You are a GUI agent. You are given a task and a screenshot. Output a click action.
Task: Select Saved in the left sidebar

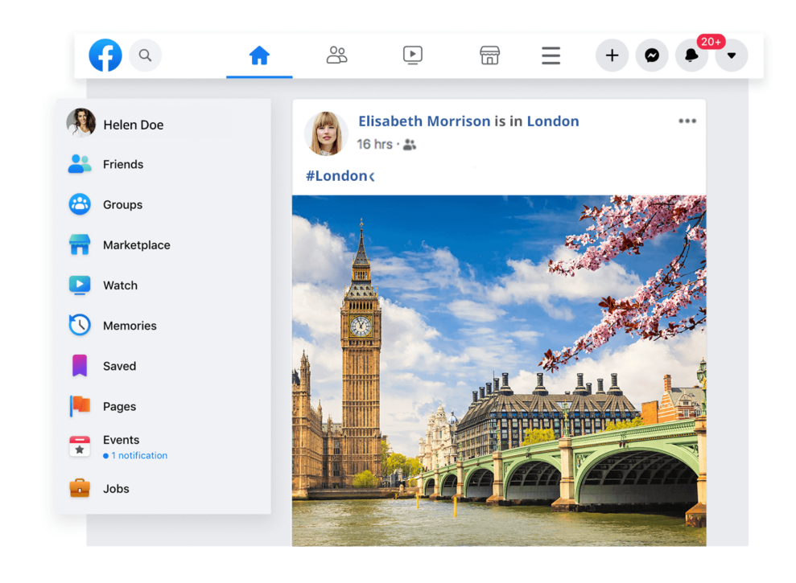pyautogui.click(x=119, y=366)
